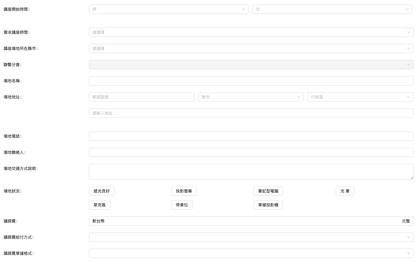Click the 郵遞區號 input field
This screenshot has height=262, width=419.
(142, 97)
